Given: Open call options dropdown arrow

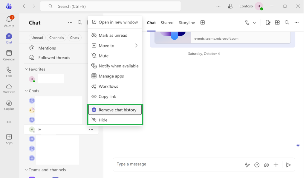Looking at the screenshot, I should click(x=255, y=23).
